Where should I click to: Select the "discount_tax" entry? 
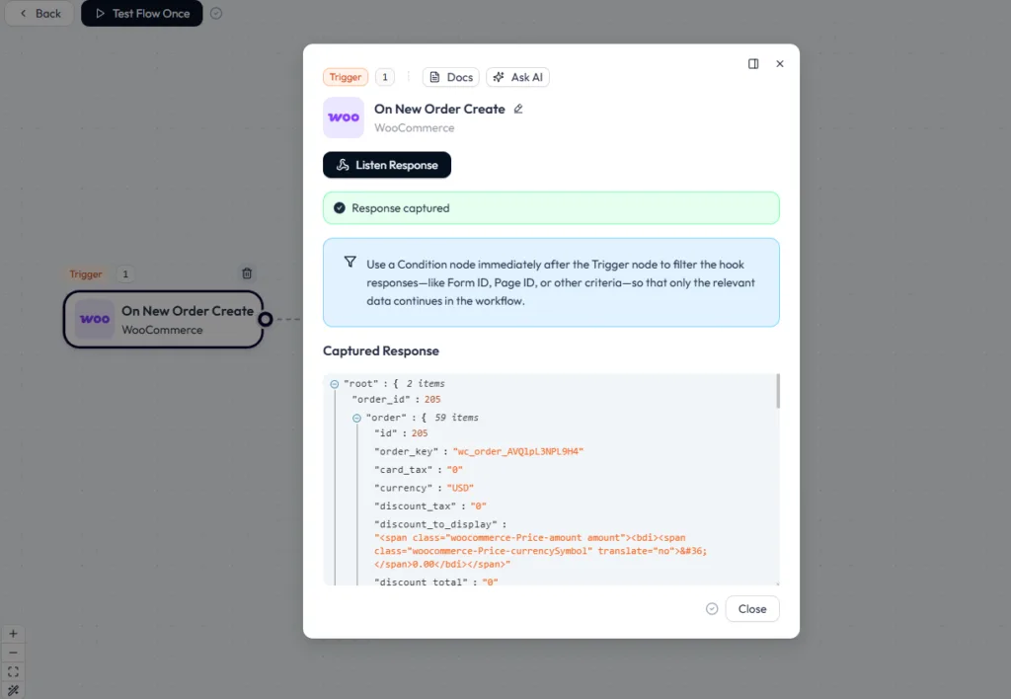pyautogui.click(x=430, y=506)
